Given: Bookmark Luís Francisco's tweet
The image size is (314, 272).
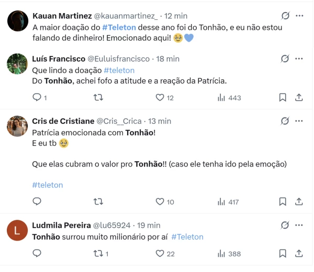Looking at the screenshot, I should [283, 97].
